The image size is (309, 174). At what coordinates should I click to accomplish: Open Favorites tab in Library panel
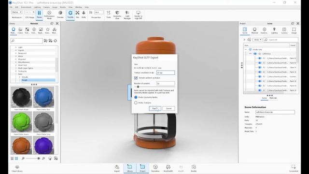click(x=47, y=30)
